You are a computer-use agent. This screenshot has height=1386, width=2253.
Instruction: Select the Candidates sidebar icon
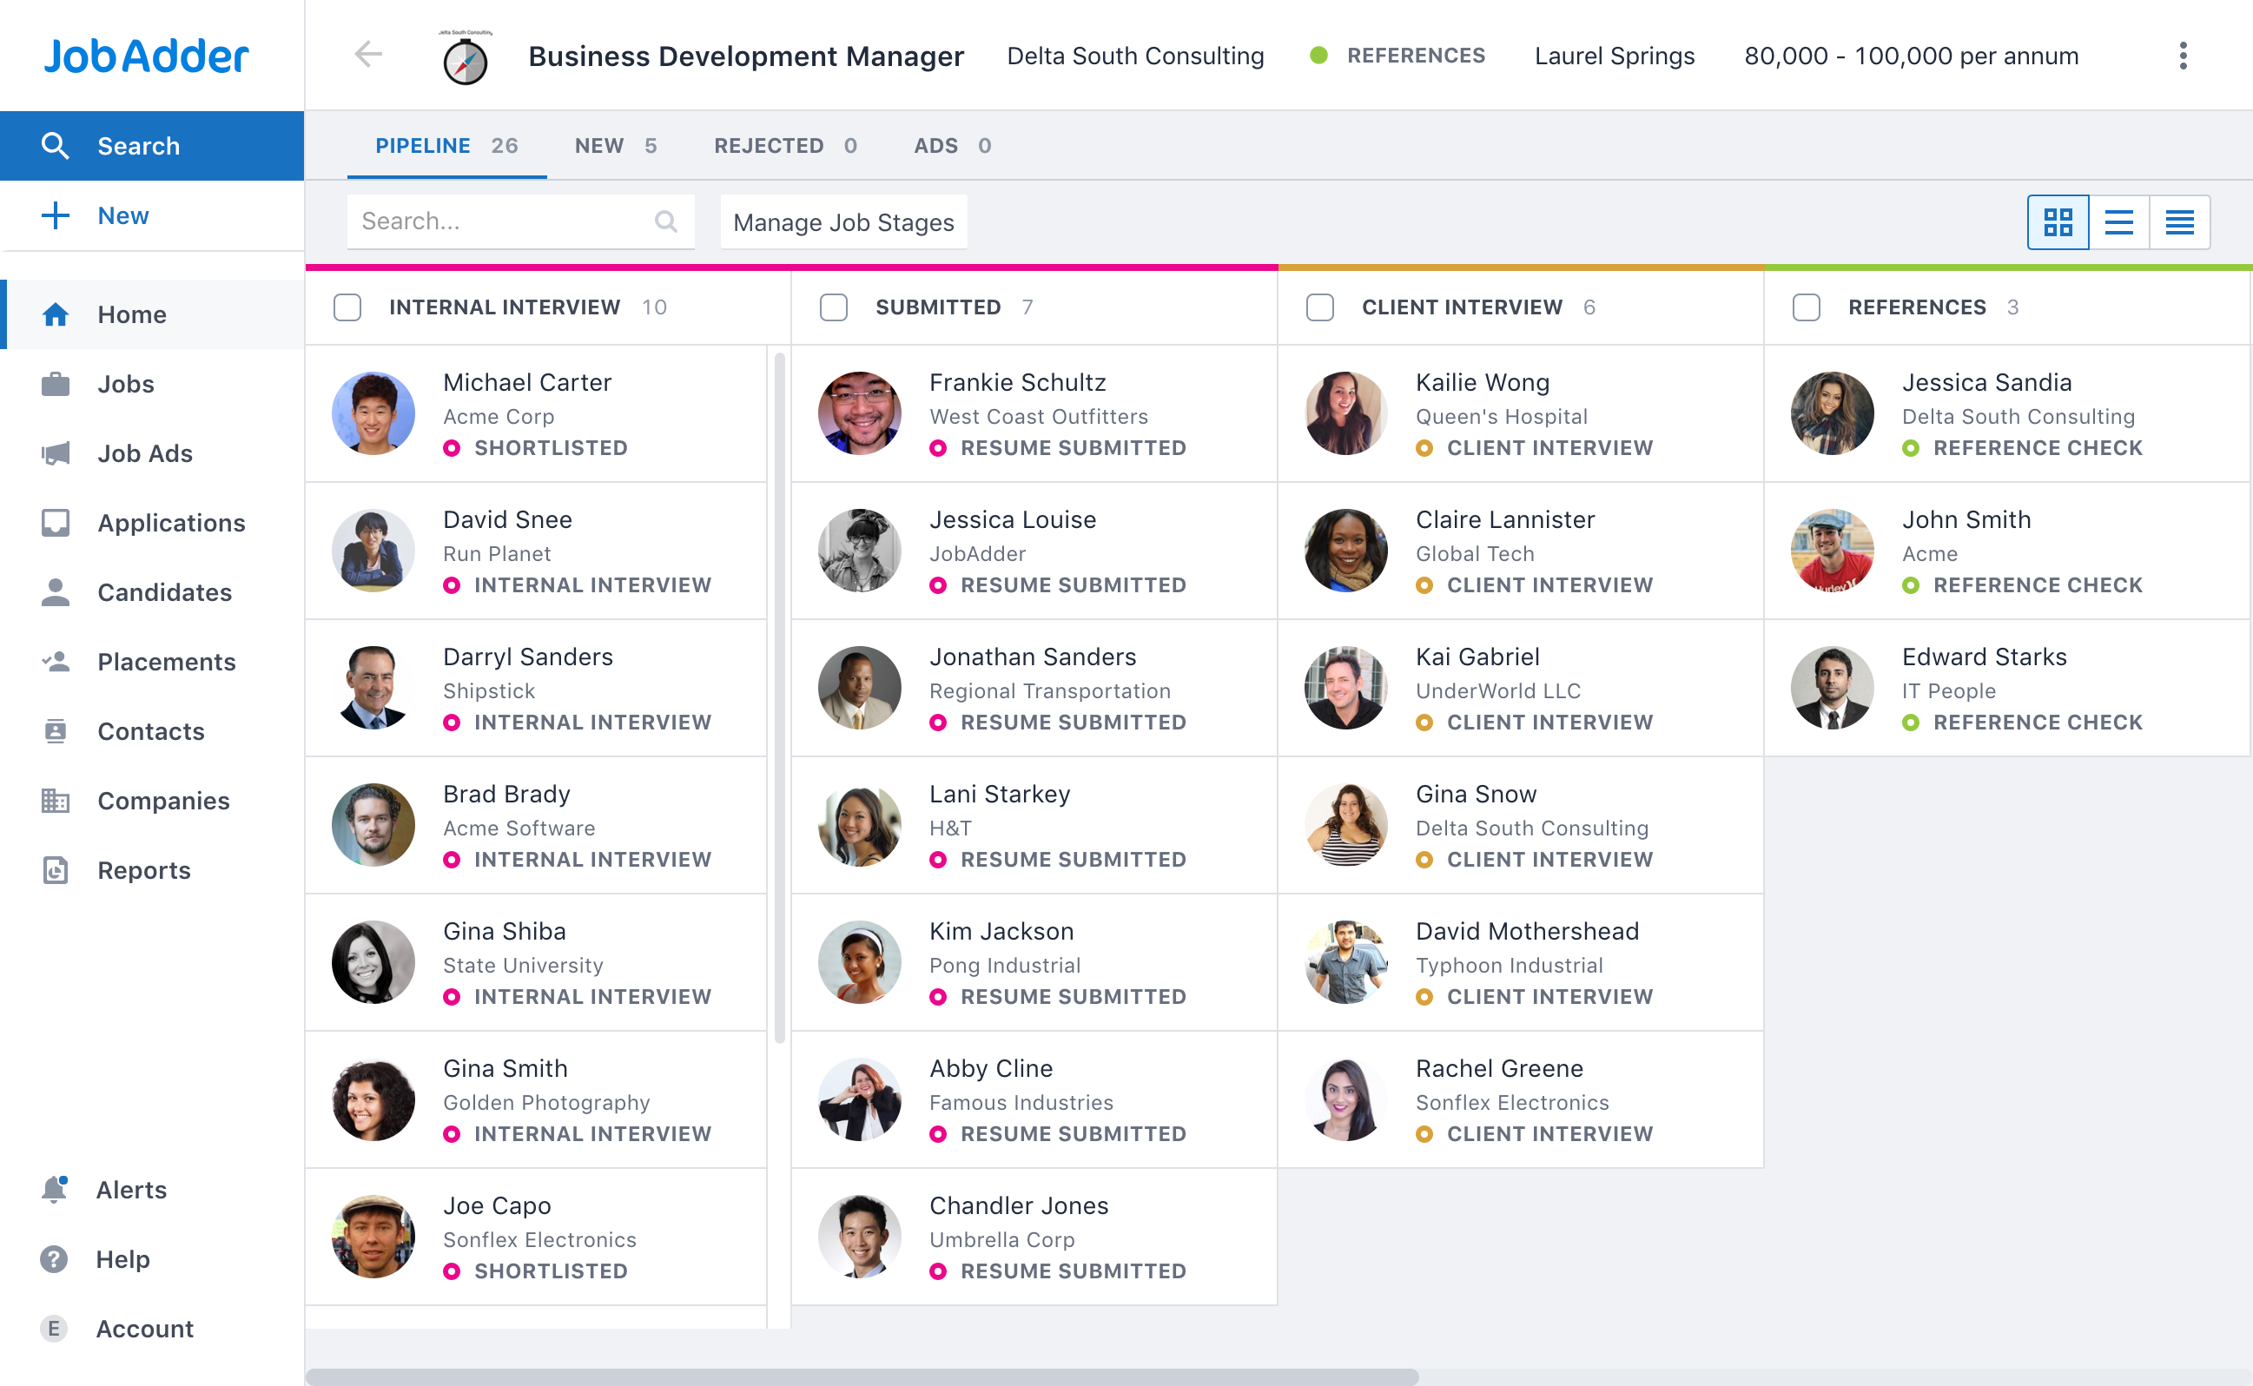point(55,592)
